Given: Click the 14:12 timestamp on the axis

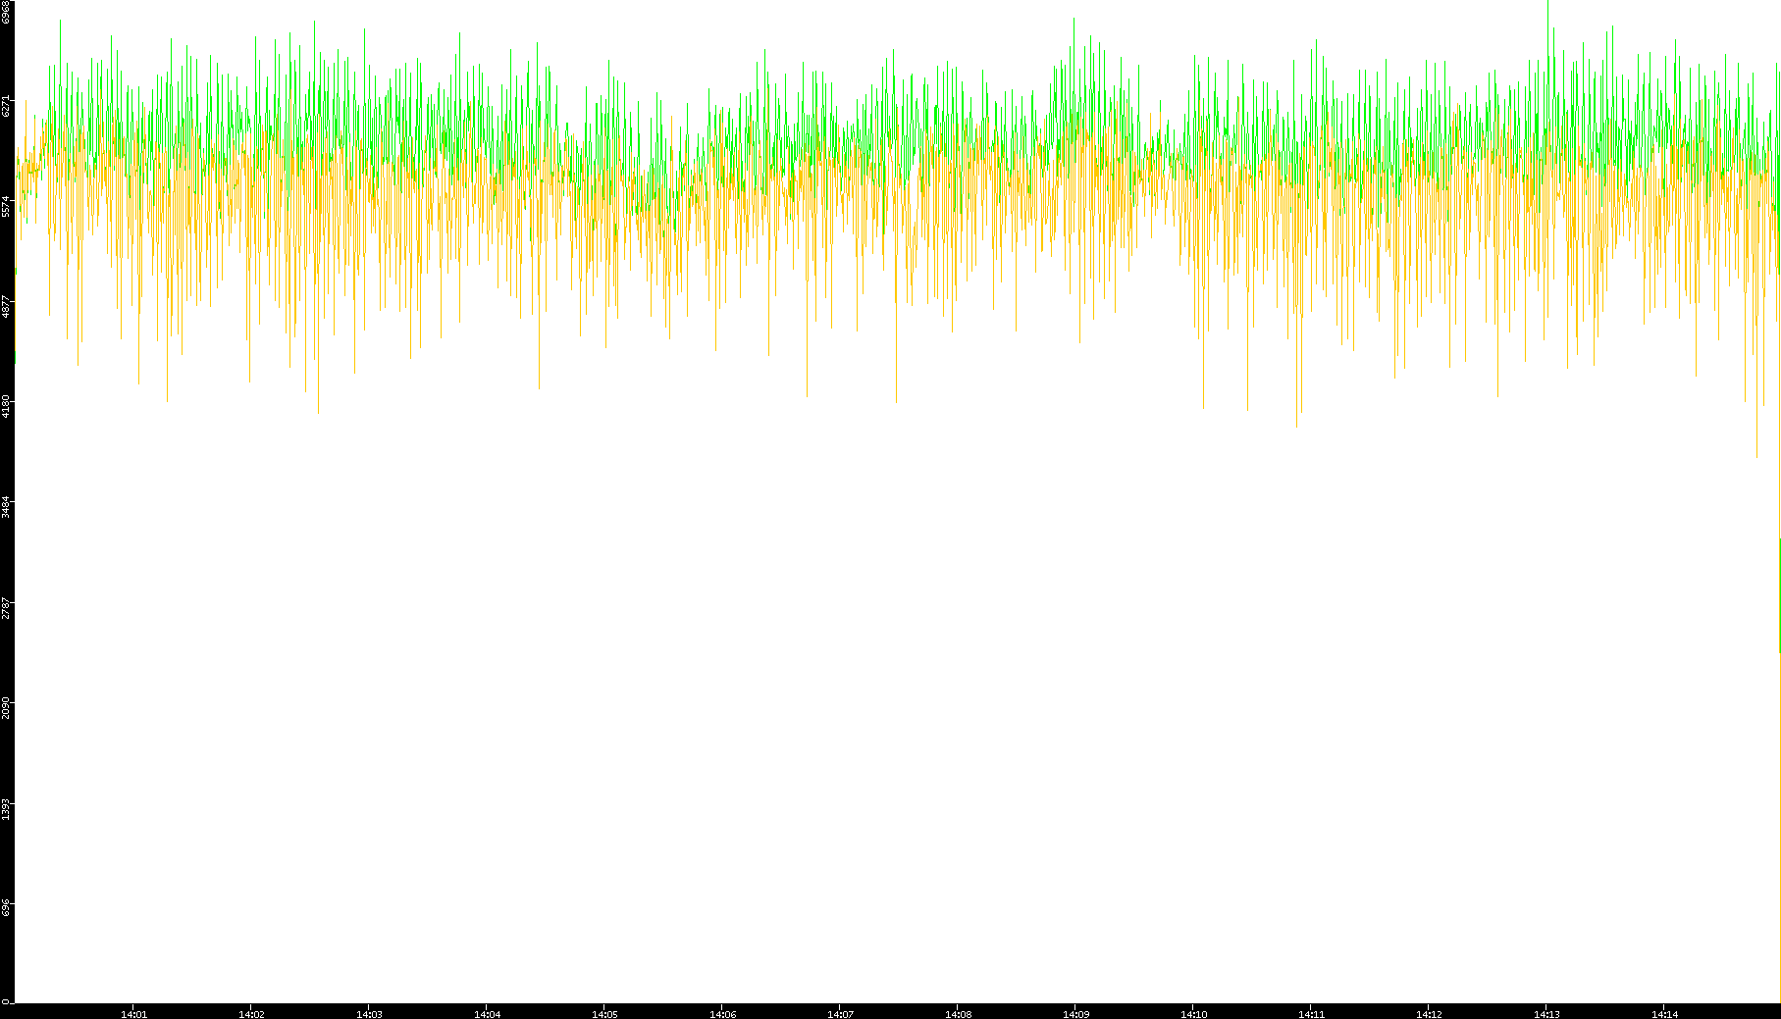Looking at the screenshot, I should point(1429,1014).
